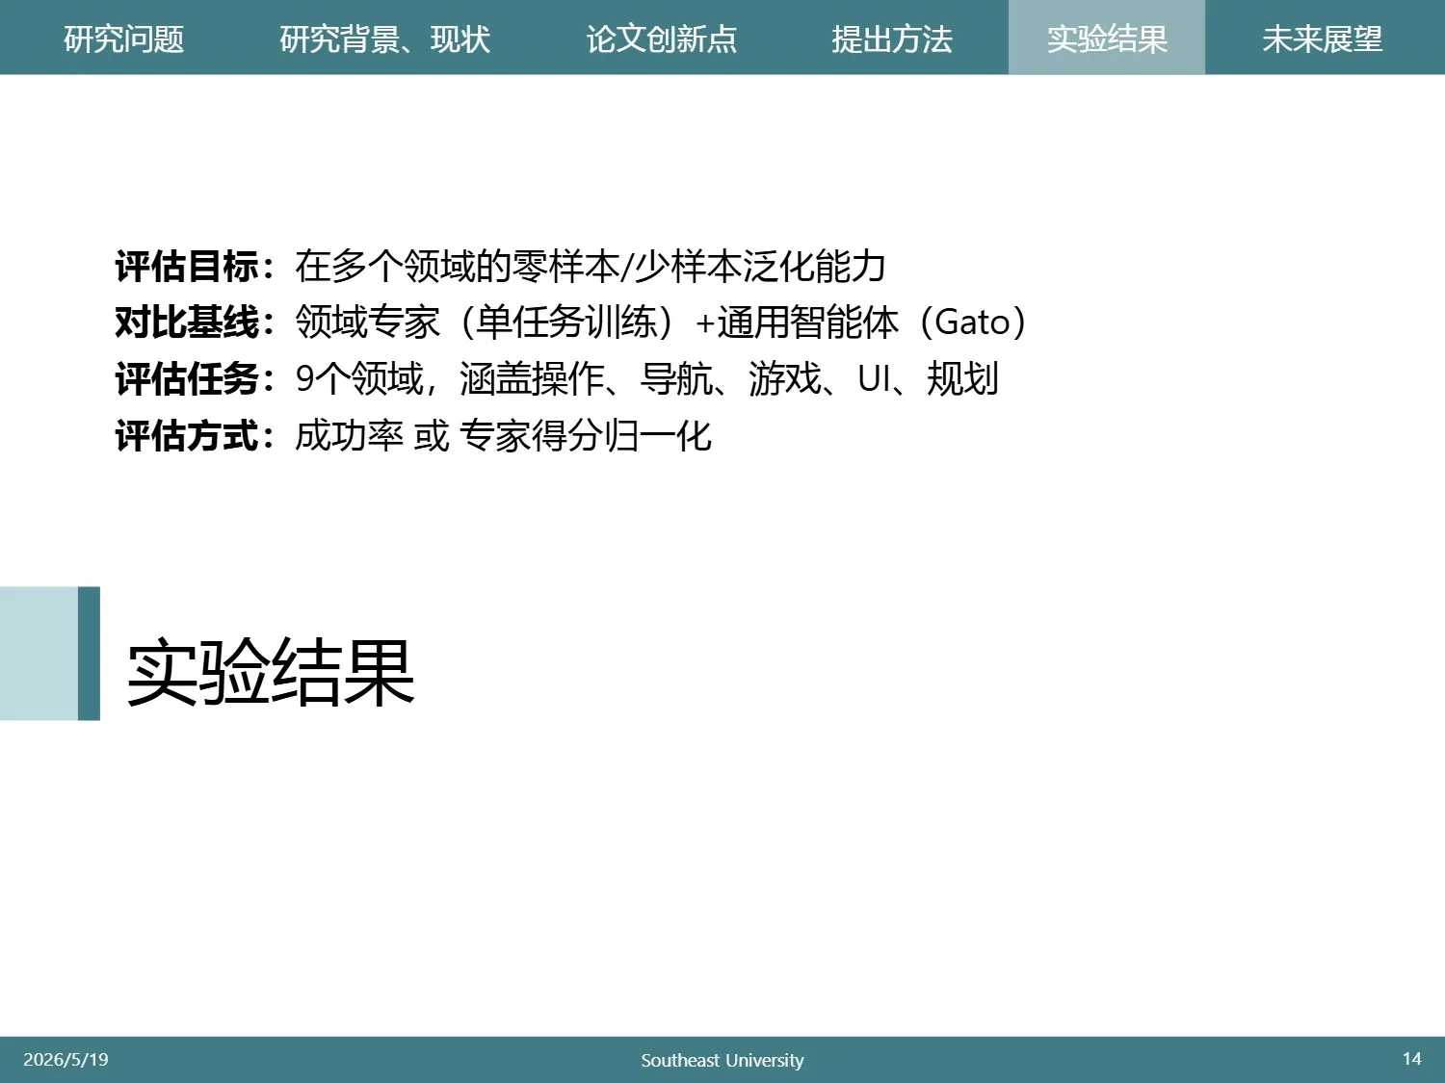1445x1083 pixels.
Task: Click the large 实验结果 slide title
Action: point(271,673)
